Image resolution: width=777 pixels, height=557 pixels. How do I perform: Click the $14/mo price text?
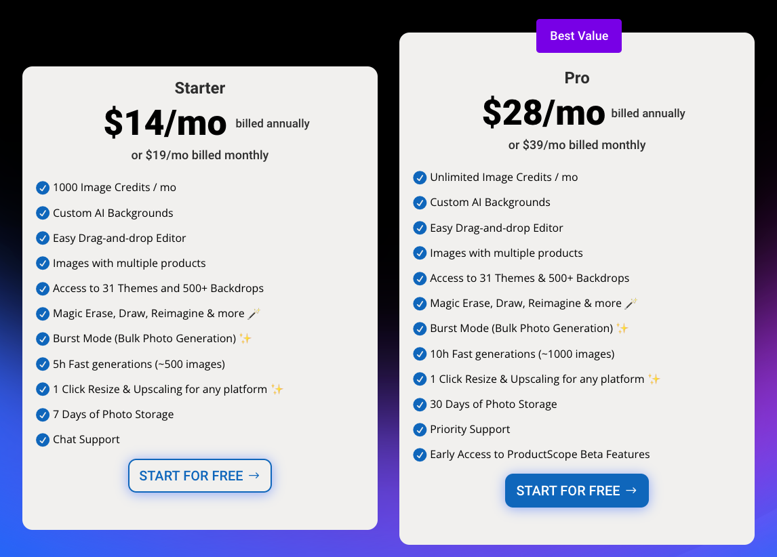click(165, 123)
